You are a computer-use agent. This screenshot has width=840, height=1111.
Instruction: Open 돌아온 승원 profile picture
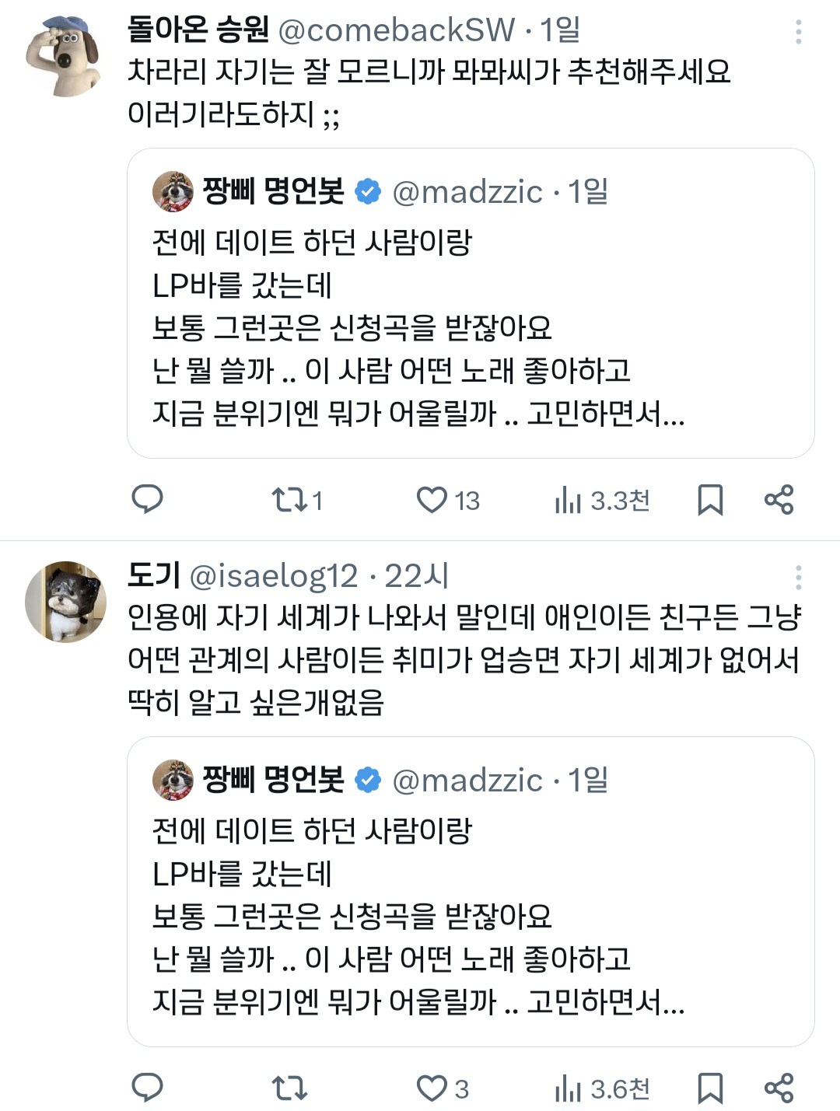coord(65,56)
